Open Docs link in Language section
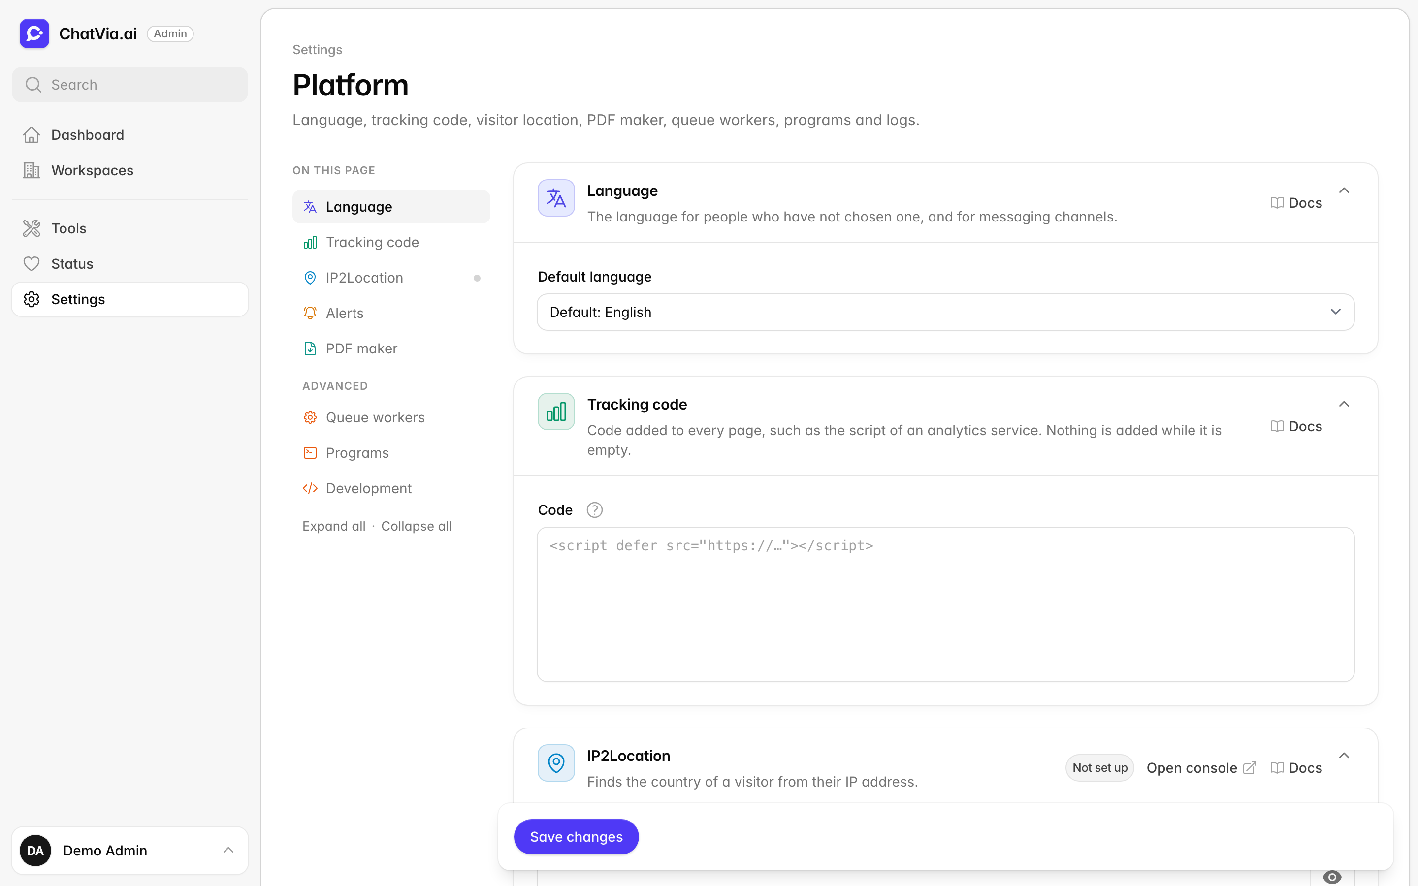 (x=1296, y=203)
